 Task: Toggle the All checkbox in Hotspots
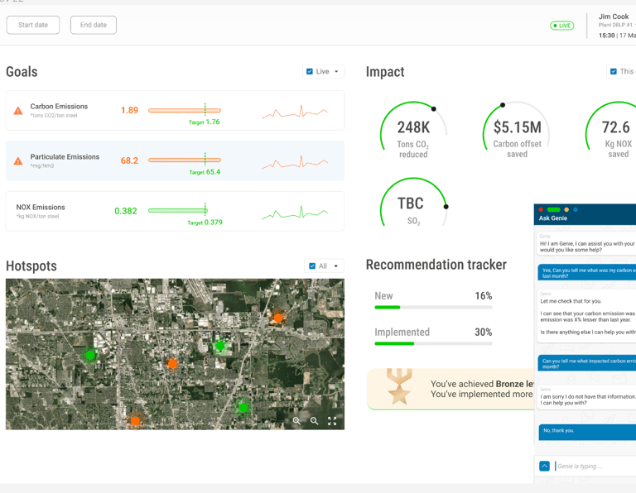point(312,266)
